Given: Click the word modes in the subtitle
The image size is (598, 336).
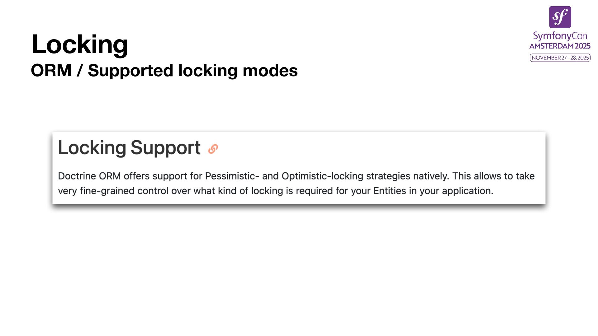Looking at the screenshot, I should coord(270,71).
